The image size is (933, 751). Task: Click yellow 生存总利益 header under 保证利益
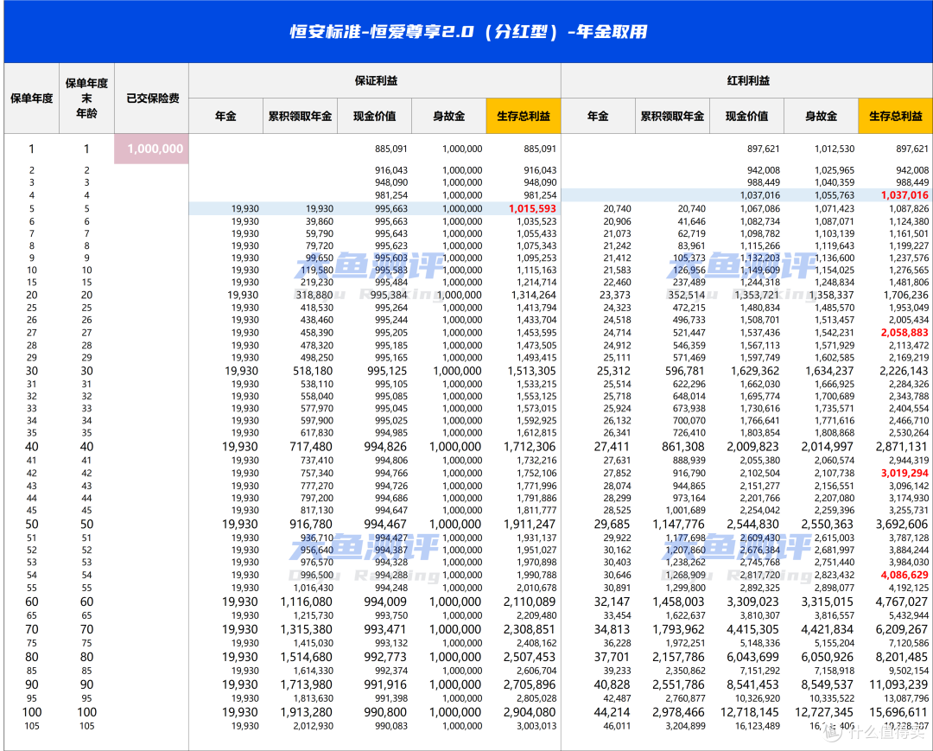(x=524, y=116)
